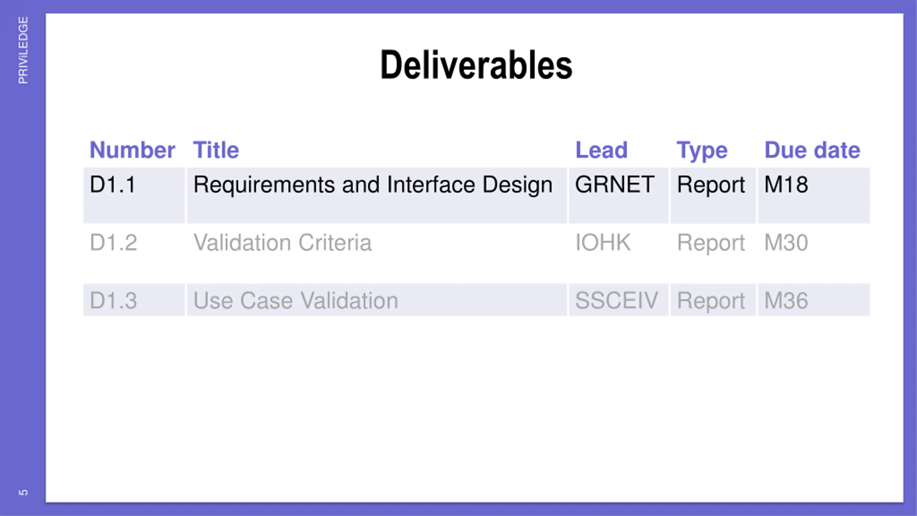917x516 pixels.
Task: Select the Number column header
Action: tap(132, 150)
